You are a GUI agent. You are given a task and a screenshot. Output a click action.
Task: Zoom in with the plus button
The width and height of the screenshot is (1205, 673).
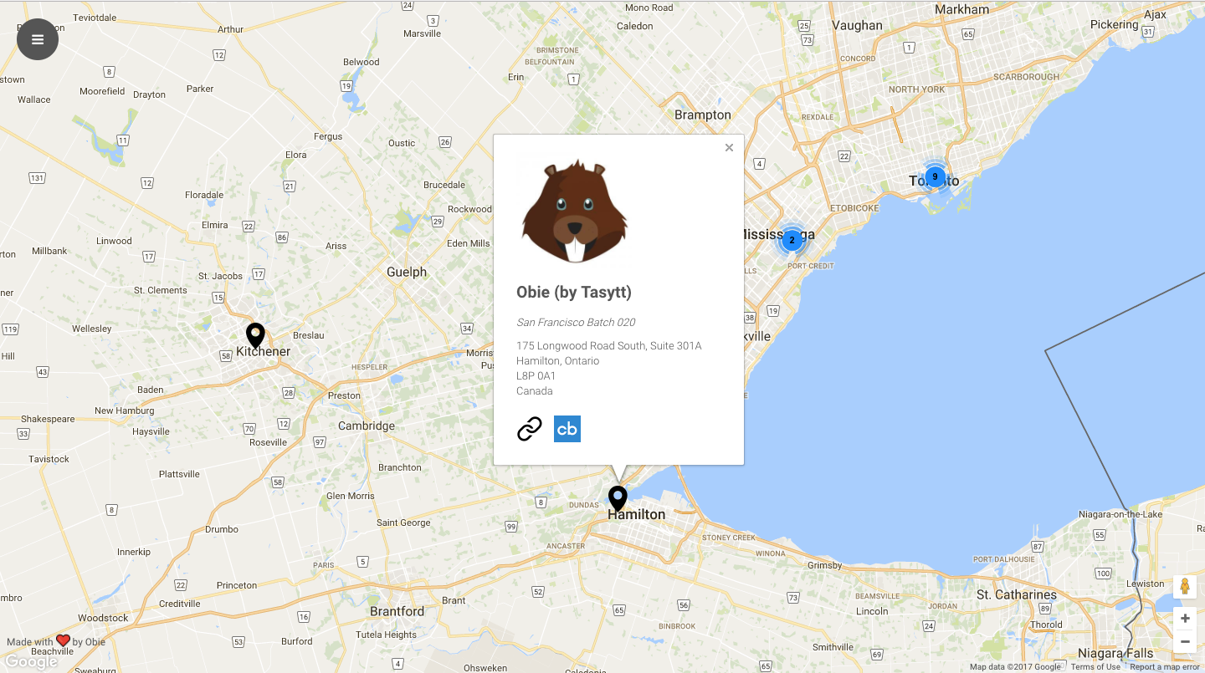(x=1185, y=619)
